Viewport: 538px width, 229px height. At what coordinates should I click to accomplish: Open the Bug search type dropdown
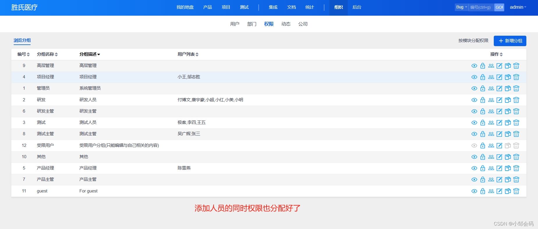pyautogui.click(x=461, y=7)
